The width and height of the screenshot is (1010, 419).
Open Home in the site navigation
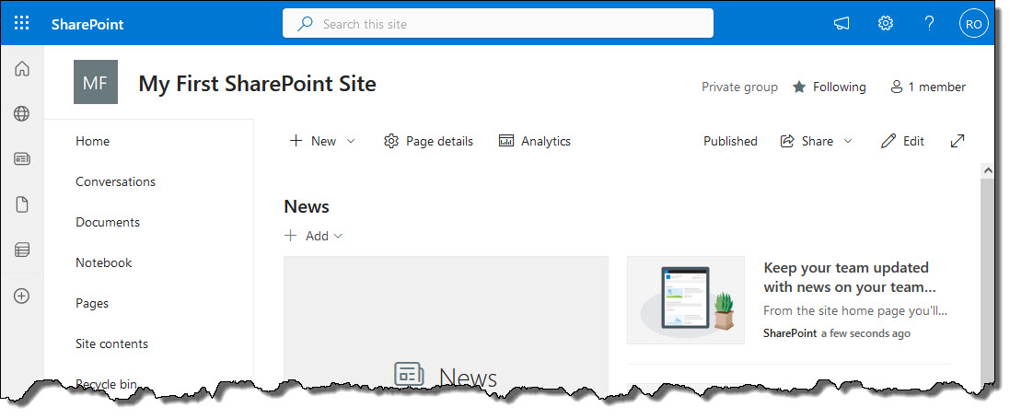tap(93, 141)
